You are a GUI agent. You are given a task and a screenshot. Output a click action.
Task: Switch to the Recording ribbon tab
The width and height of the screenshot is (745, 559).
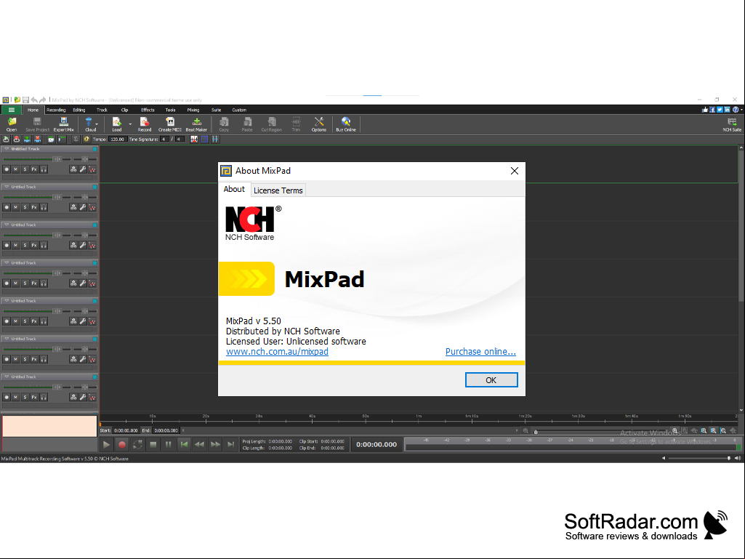[x=56, y=110]
